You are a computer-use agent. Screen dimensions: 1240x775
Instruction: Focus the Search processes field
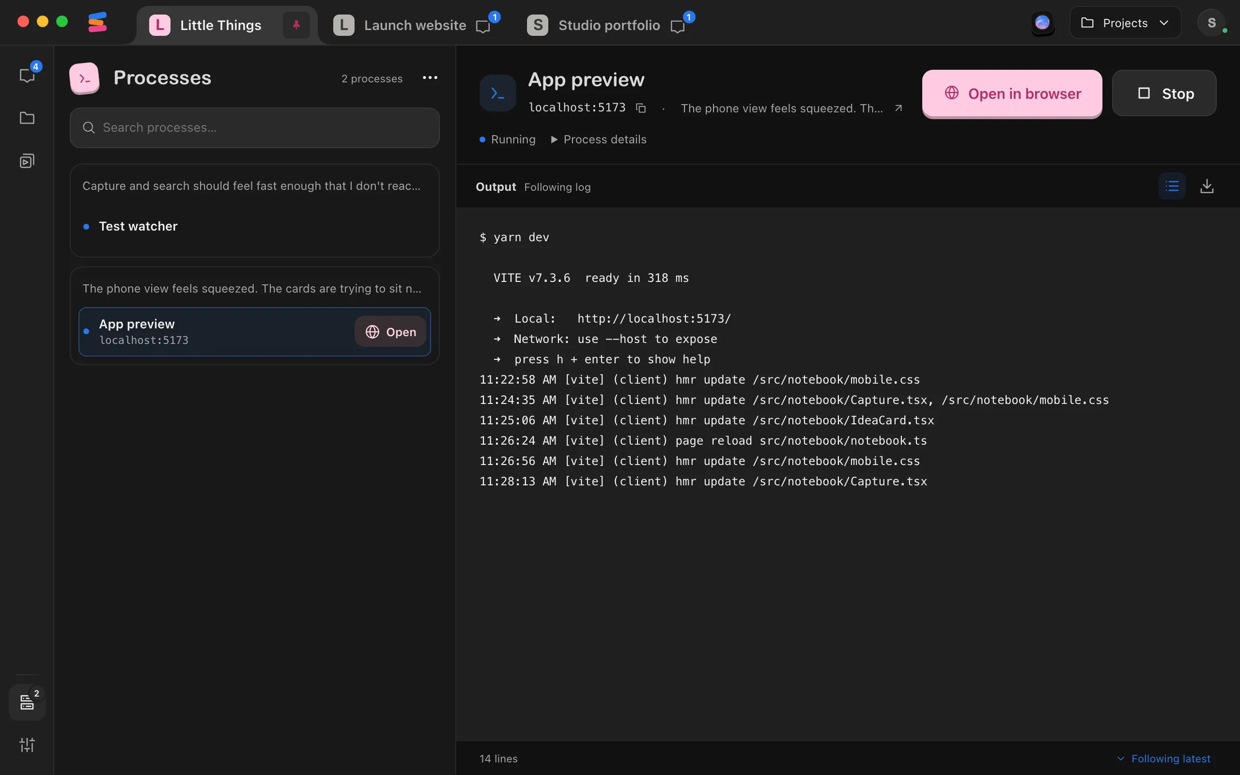(x=255, y=127)
